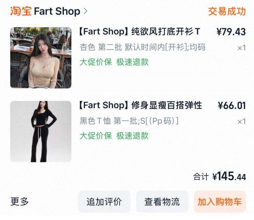Image resolution: width=254 pixels, height=220 pixels.
Task: Tap first item's 大促价保 tag
Action: point(96,62)
